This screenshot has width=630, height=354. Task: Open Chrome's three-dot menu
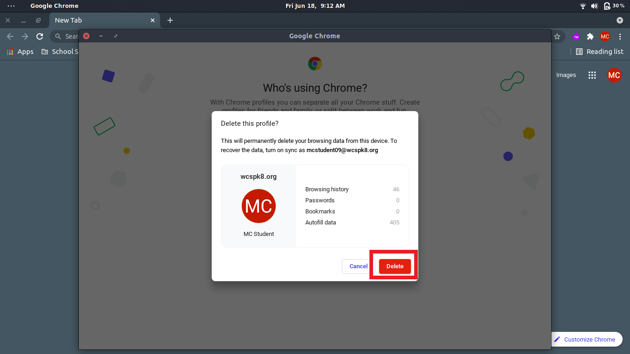tap(620, 36)
